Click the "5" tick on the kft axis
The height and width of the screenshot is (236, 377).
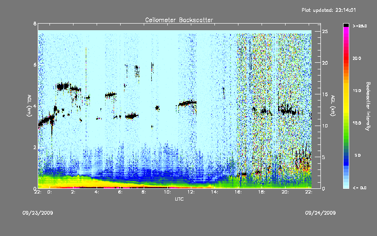(324, 157)
